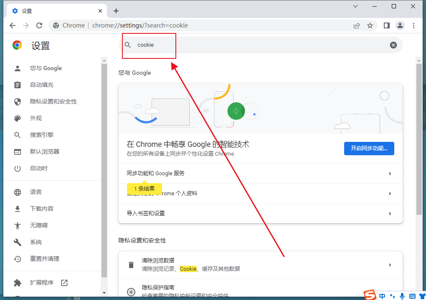Click the external link icon next to 扩展程序

(x=64, y=283)
